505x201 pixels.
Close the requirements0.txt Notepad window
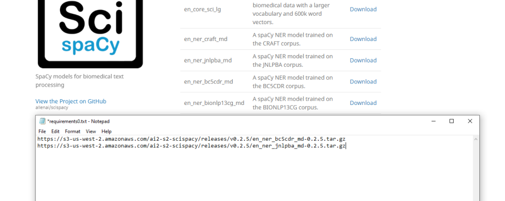[470, 121]
